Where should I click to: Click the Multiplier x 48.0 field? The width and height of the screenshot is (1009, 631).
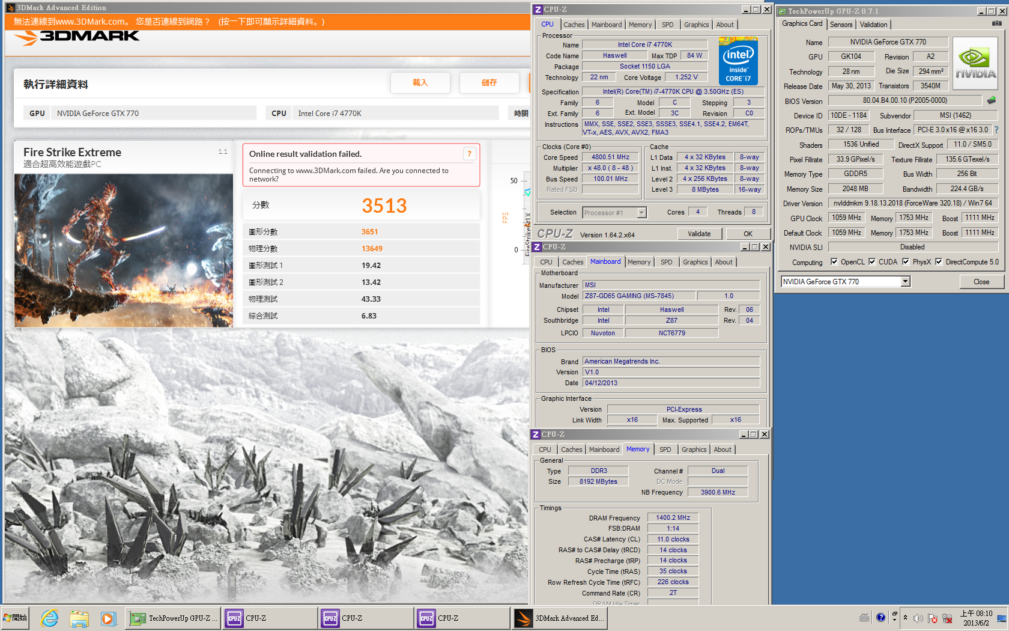tap(610, 168)
